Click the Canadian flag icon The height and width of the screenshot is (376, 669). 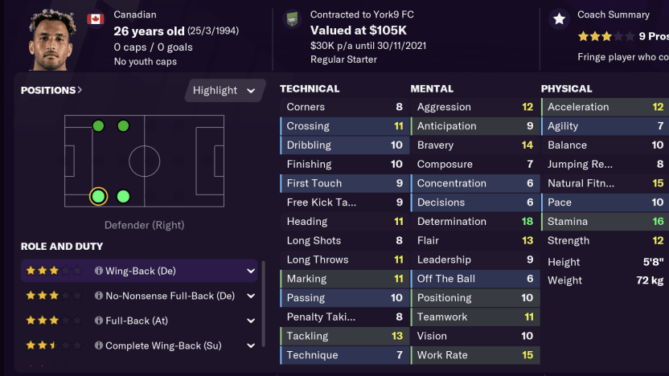point(96,18)
